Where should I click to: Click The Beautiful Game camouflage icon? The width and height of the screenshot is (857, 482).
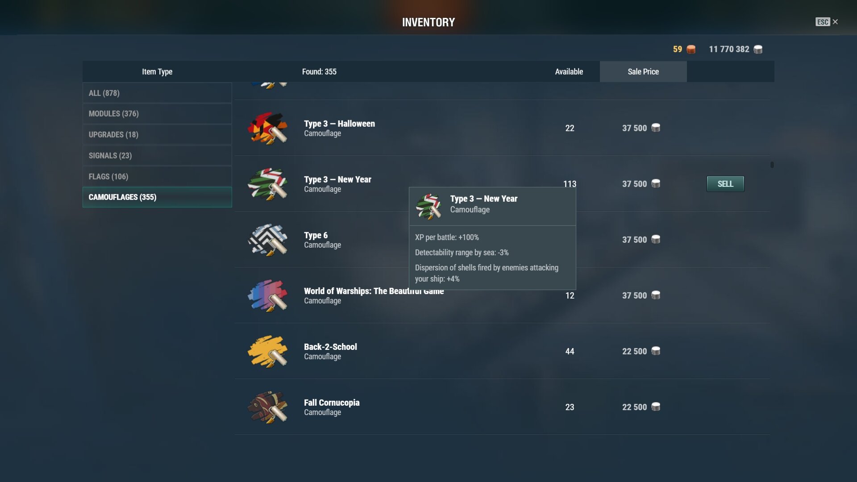pyautogui.click(x=268, y=295)
